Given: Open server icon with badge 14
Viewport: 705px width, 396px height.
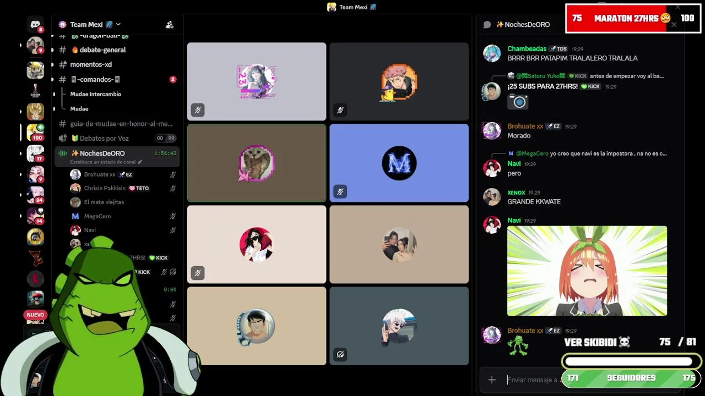Looking at the screenshot, I should pyautogui.click(x=35, y=216).
